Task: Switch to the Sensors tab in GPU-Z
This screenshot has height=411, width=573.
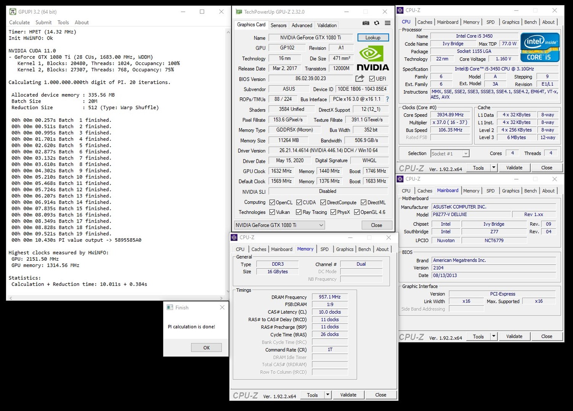Action: pyautogui.click(x=278, y=25)
